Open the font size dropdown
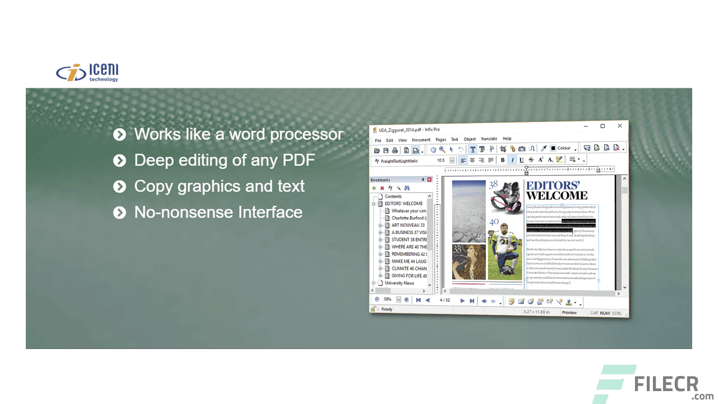The width and height of the screenshot is (718, 404). click(452, 160)
